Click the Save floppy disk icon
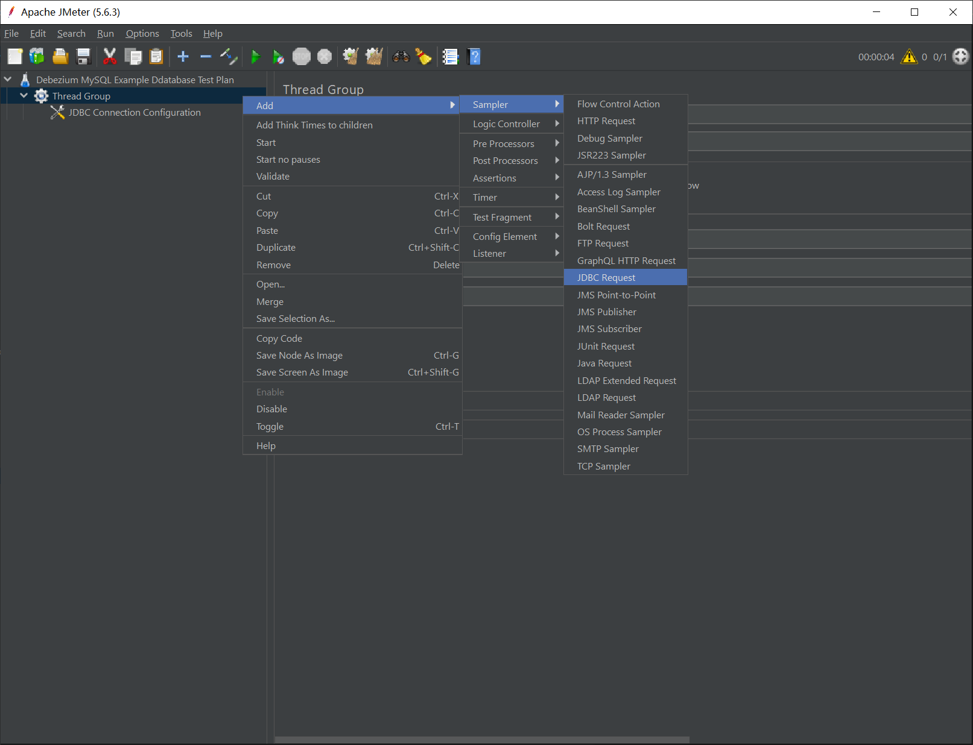Viewport: 973px width, 745px height. click(x=83, y=57)
